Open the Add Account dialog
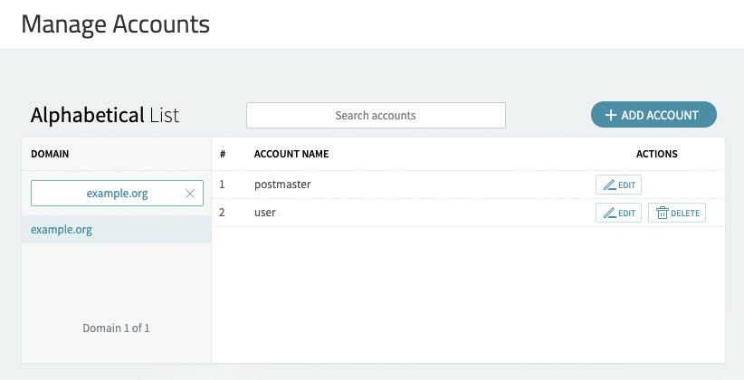Viewport: 744px width, 380px height. tap(653, 115)
